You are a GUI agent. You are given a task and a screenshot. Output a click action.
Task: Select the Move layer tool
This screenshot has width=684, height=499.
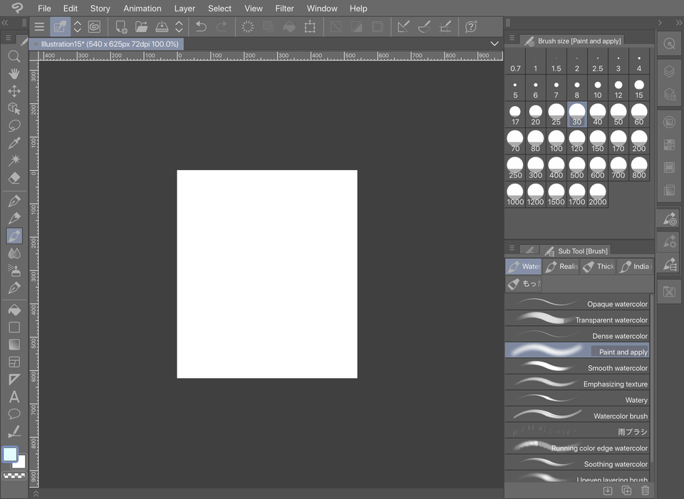14,90
